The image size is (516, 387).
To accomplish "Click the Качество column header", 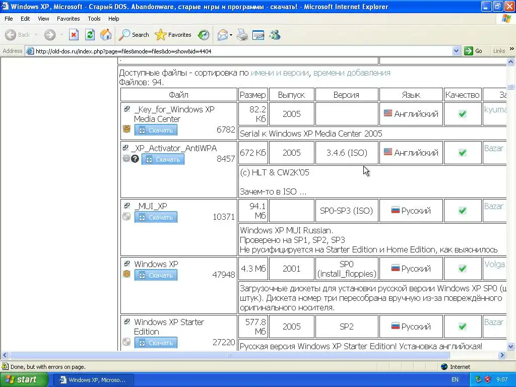I will tap(463, 95).
